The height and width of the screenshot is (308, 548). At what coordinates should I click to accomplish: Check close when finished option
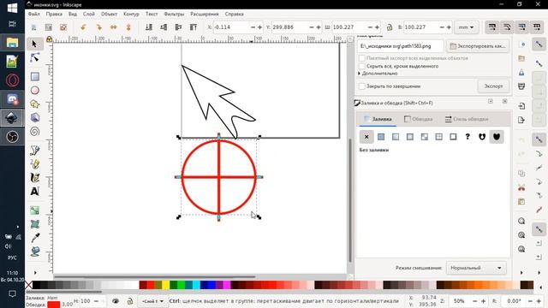point(362,86)
